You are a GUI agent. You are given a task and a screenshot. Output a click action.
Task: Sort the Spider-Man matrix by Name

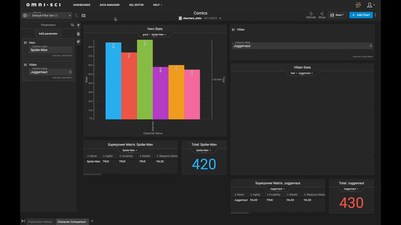[x=92, y=156]
